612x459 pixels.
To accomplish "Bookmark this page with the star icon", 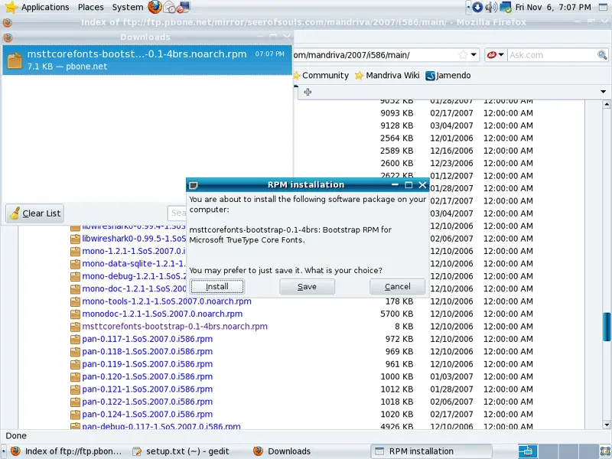I will pos(463,55).
